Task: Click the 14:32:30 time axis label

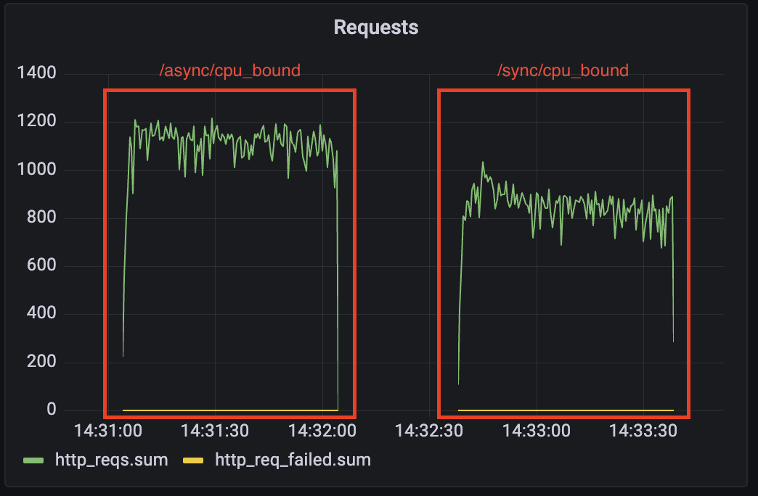Action: [429, 431]
